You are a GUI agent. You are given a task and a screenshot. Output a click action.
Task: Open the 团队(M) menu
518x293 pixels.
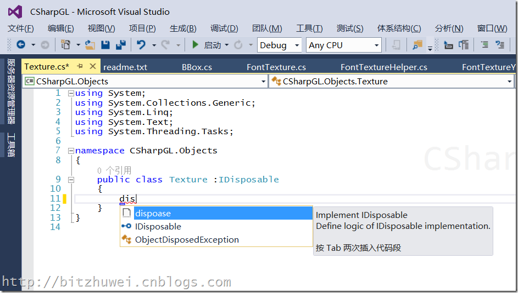click(268, 28)
